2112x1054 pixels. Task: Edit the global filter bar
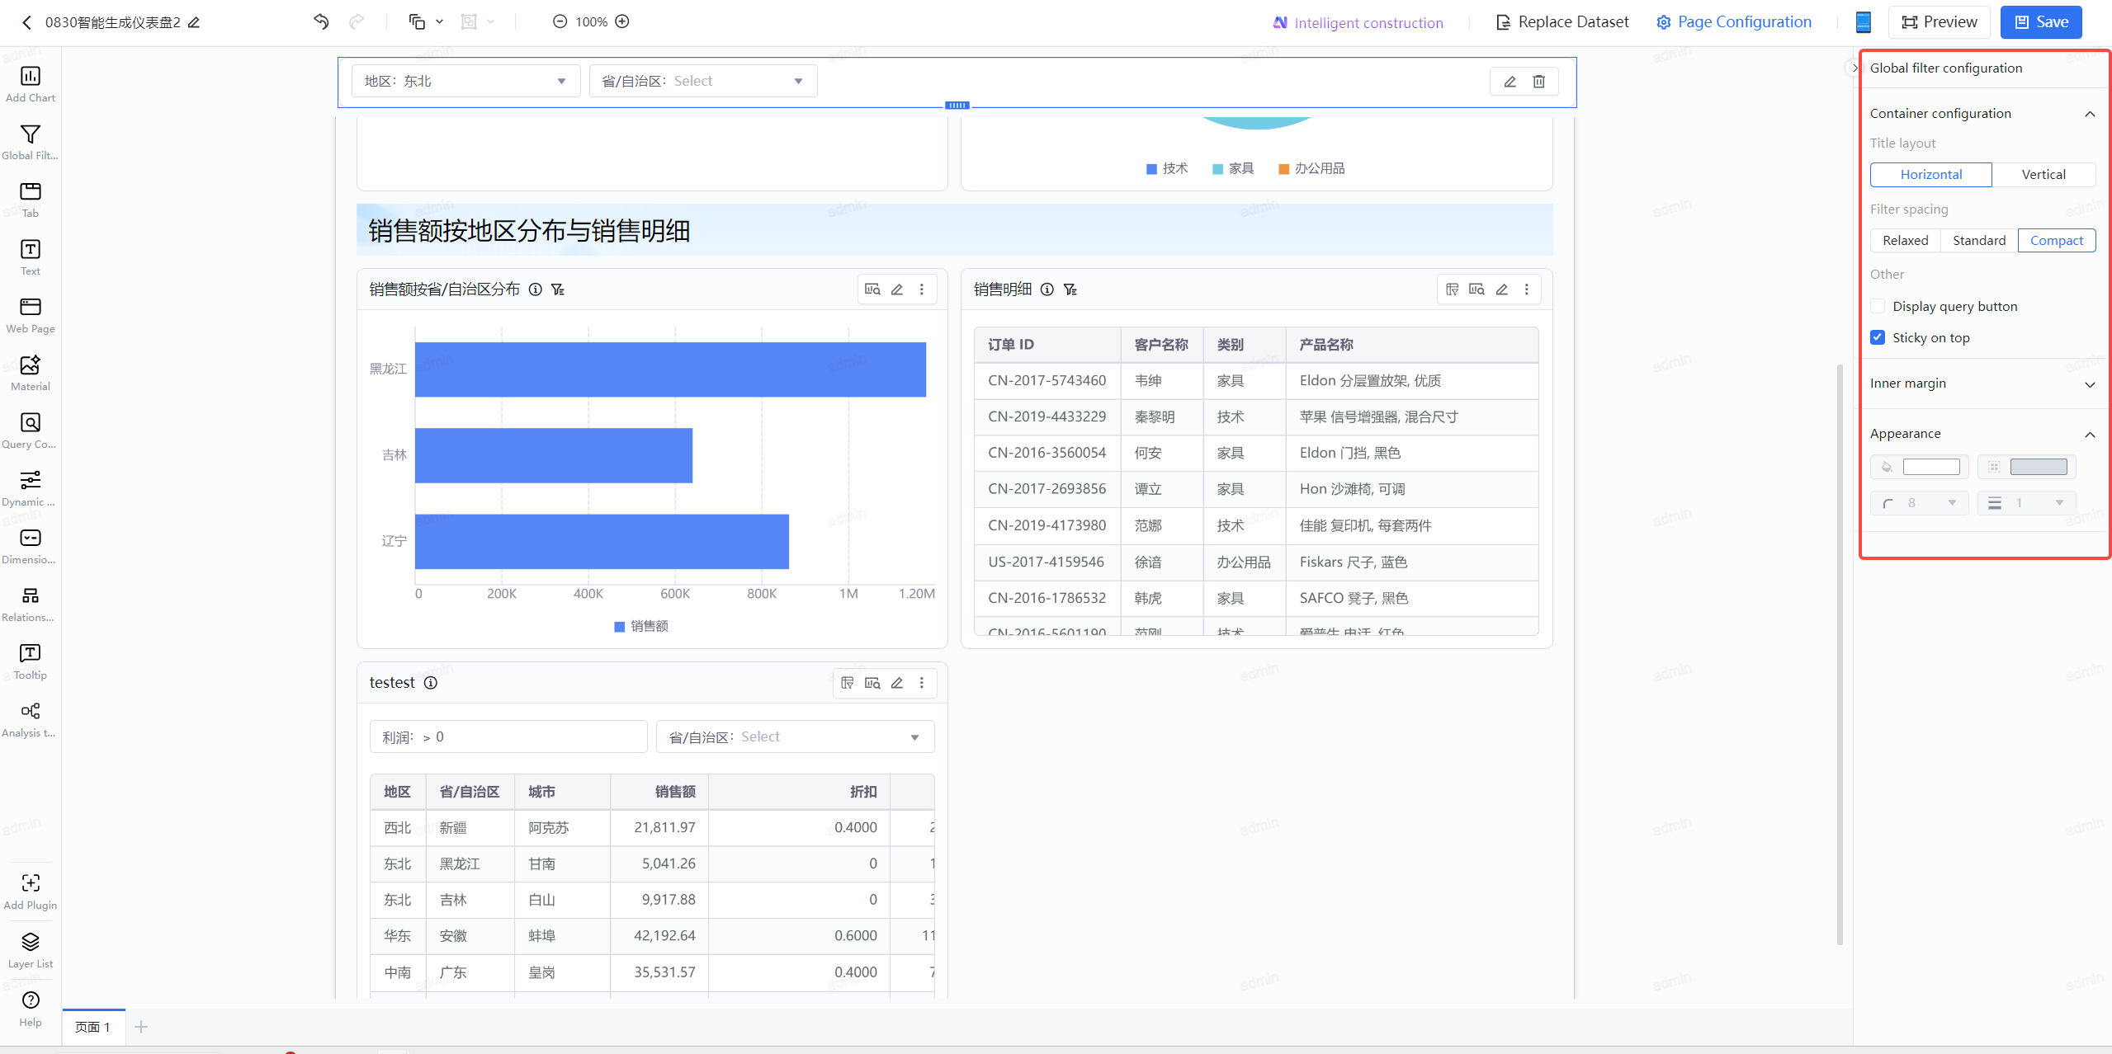click(1510, 81)
